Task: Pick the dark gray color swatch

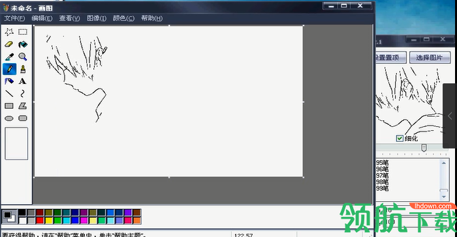Action: pyautogui.click(x=31, y=212)
